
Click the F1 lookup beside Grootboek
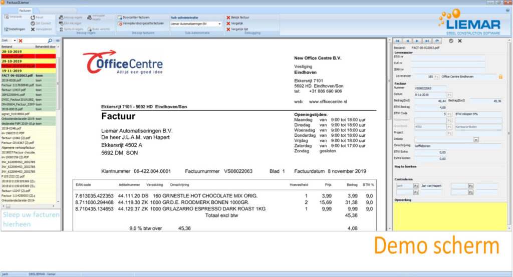point(449,127)
